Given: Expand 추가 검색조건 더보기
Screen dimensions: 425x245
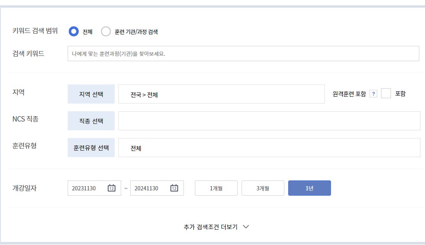Looking at the screenshot, I should [x=216, y=227].
